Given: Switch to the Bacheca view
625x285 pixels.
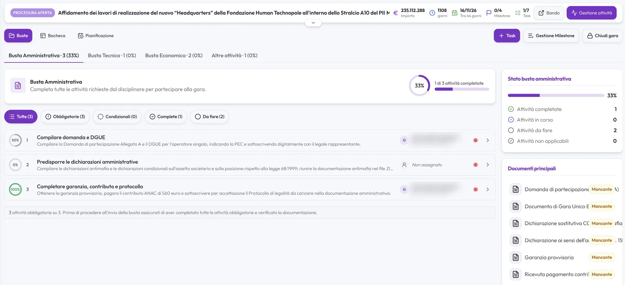Looking at the screenshot, I should pos(53,35).
